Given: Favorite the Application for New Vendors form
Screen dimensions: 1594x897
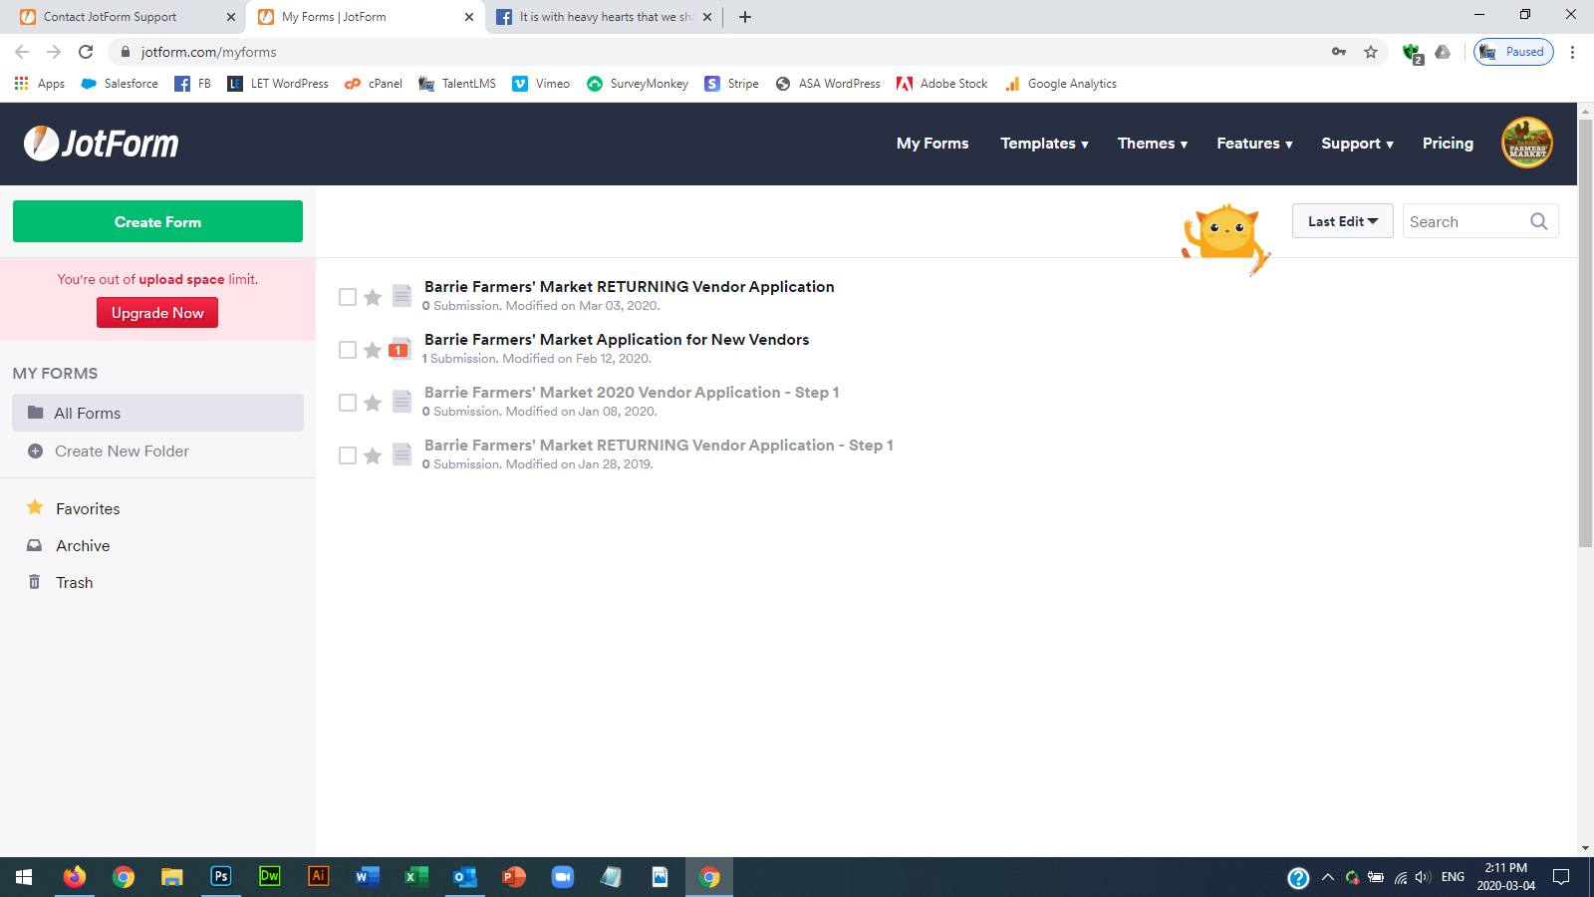Looking at the screenshot, I should 373,349.
